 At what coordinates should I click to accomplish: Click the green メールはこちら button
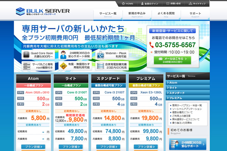tap(172, 60)
